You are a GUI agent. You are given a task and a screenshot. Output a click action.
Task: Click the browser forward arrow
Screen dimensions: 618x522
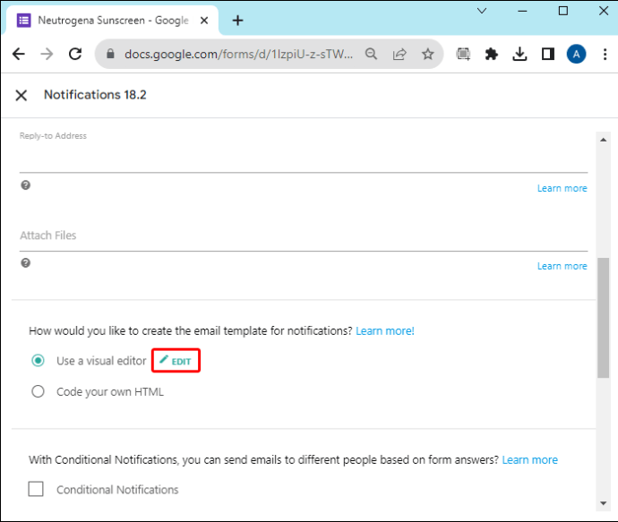(x=47, y=54)
